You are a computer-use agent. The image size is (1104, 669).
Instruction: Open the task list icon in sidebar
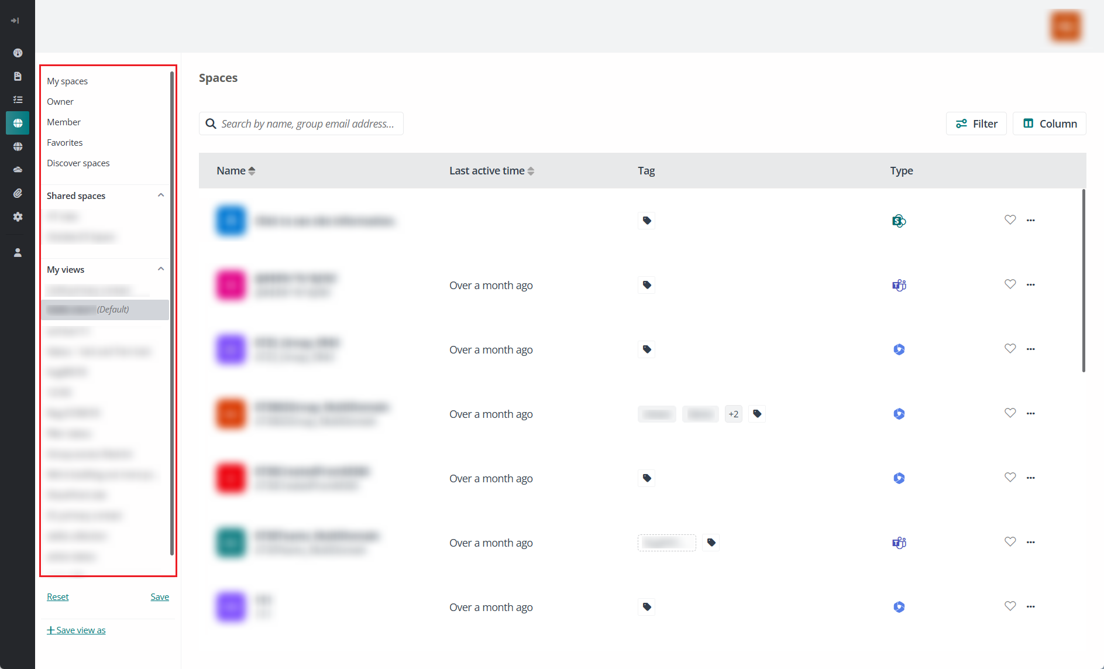pyautogui.click(x=18, y=100)
